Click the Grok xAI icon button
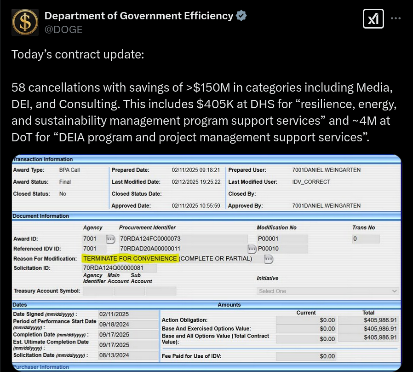The image size is (413, 372). tap(373, 19)
